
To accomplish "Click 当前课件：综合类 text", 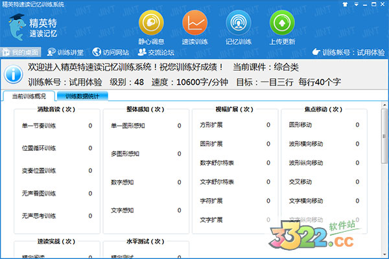I will (x=266, y=67).
